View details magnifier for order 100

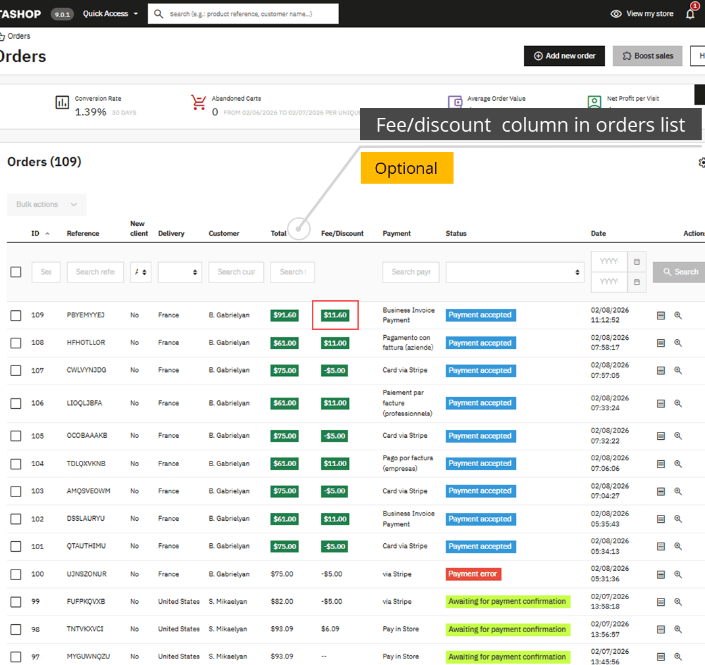click(x=677, y=575)
